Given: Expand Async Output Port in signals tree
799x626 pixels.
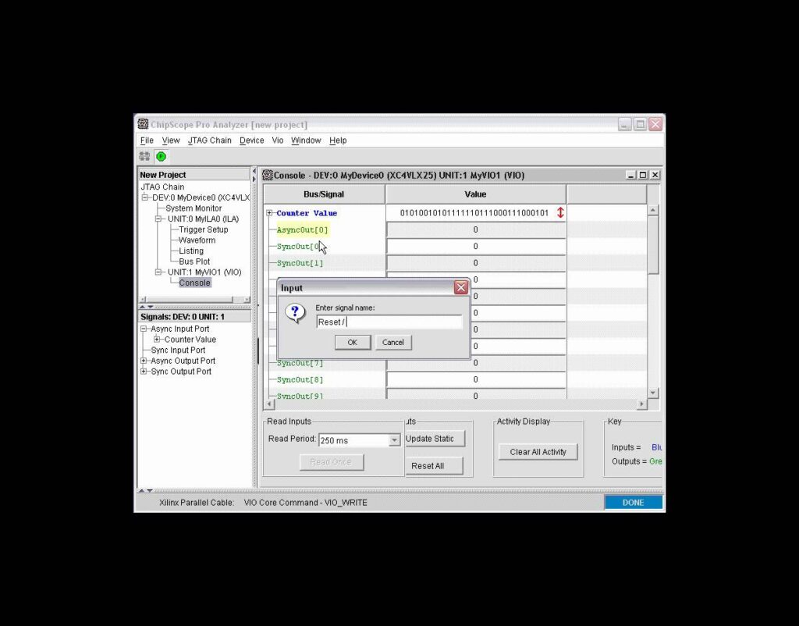Looking at the screenshot, I should [142, 361].
